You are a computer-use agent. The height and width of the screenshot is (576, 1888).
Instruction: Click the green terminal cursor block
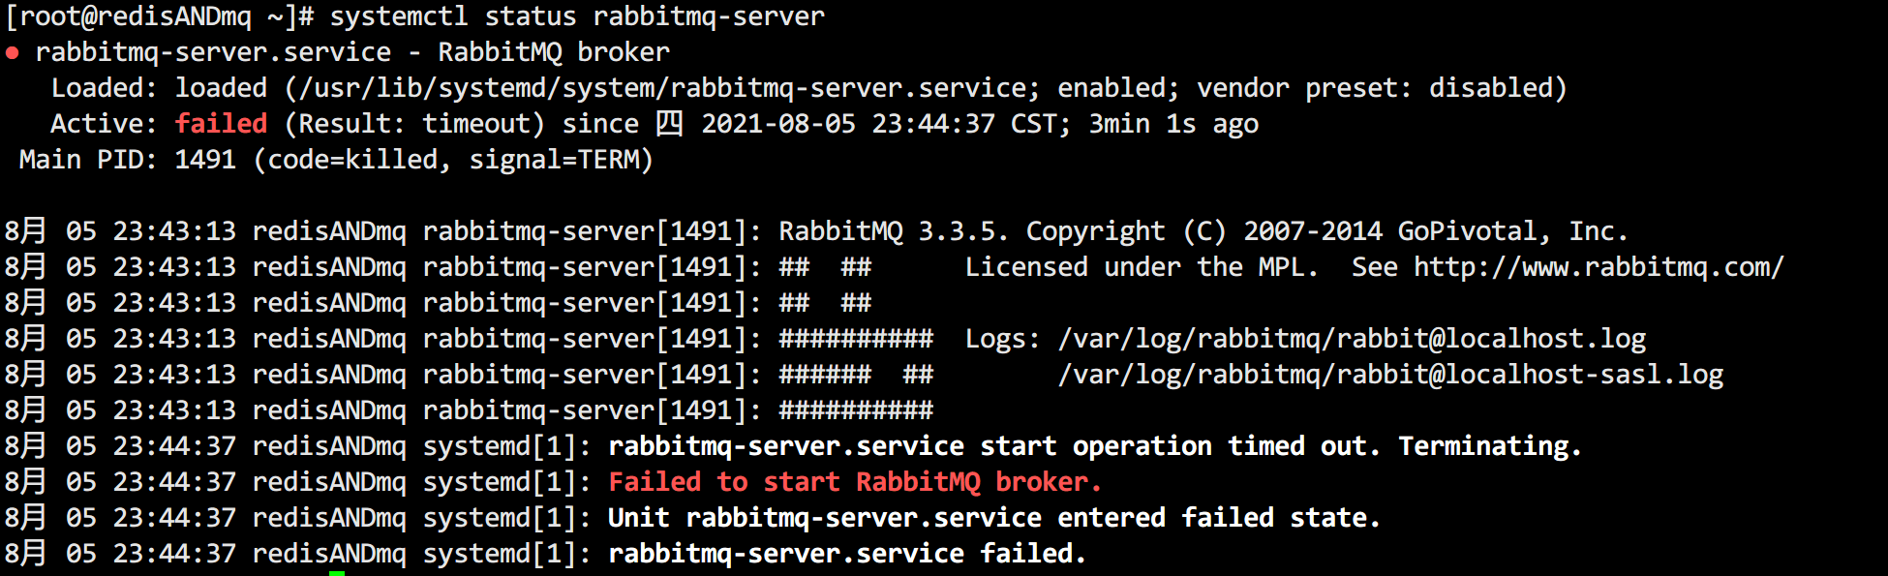(x=336, y=572)
